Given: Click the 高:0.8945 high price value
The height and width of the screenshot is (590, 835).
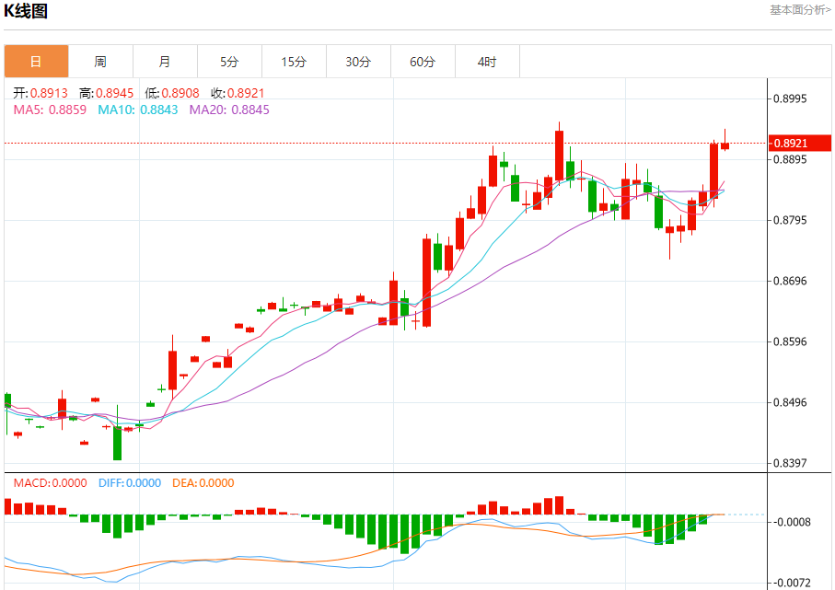Looking at the screenshot, I should tap(106, 93).
